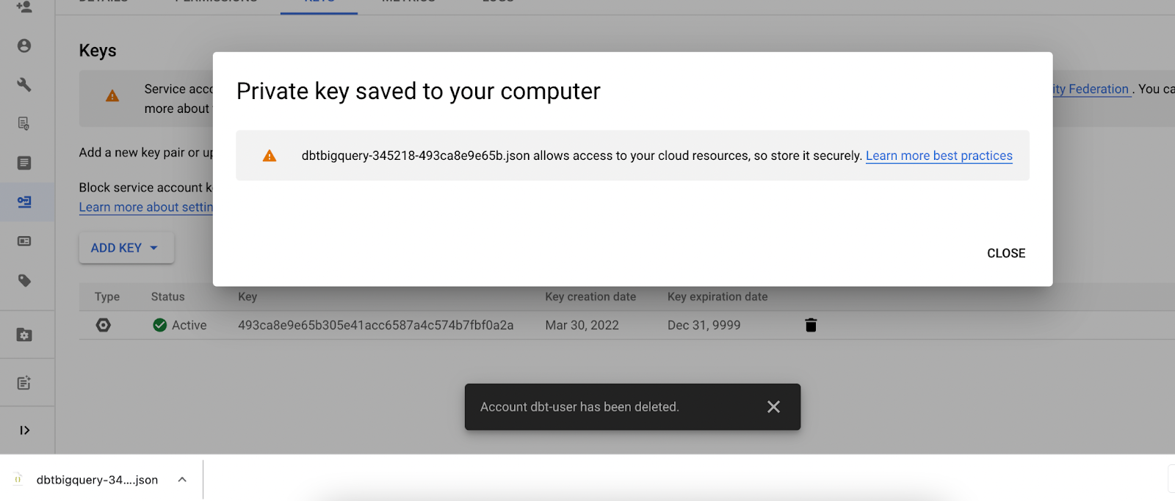Image resolution: width=1175 pixels, height=501 pixels.
Task: Click the add person icon in sidebar
Action: tap(24, 7)
